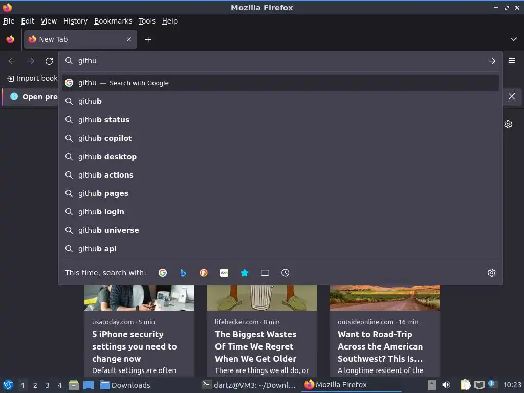Click the info icon beside Open pre
Screen dimensions: 524x393
[14, 96]
